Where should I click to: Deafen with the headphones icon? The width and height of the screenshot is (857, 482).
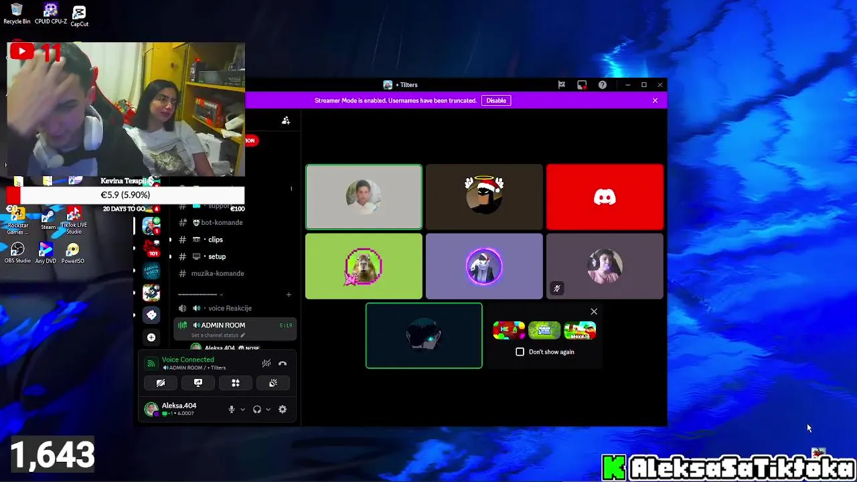point(257,409)
